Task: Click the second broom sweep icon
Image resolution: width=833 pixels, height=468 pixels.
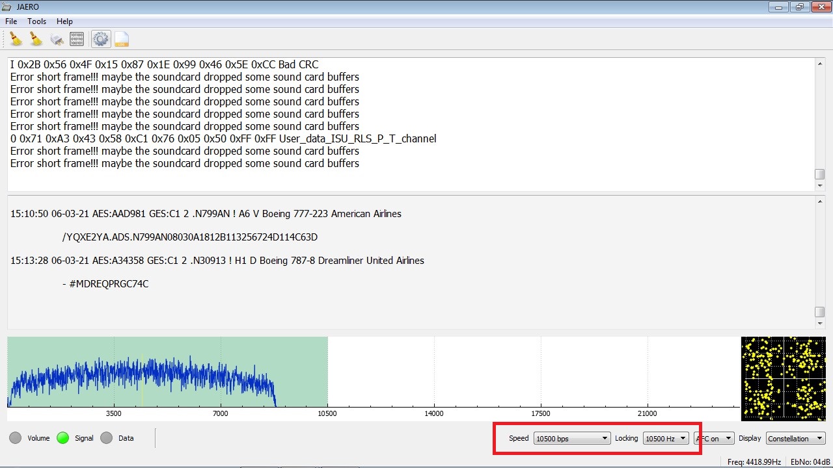Action: (36, 38)
